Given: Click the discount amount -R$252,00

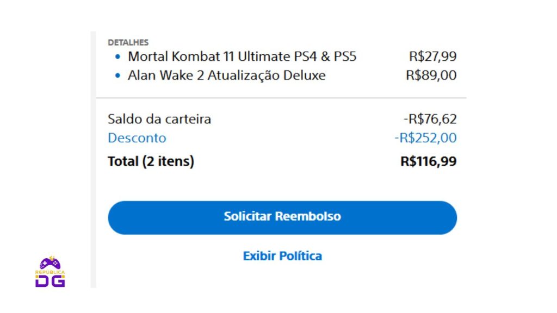Looking at the screenshot, I should pyautogui.click(x=425, y=137).
